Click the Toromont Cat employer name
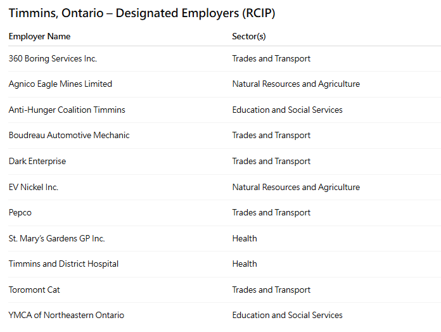The image size is (441, 332). [x=34, y=290]
